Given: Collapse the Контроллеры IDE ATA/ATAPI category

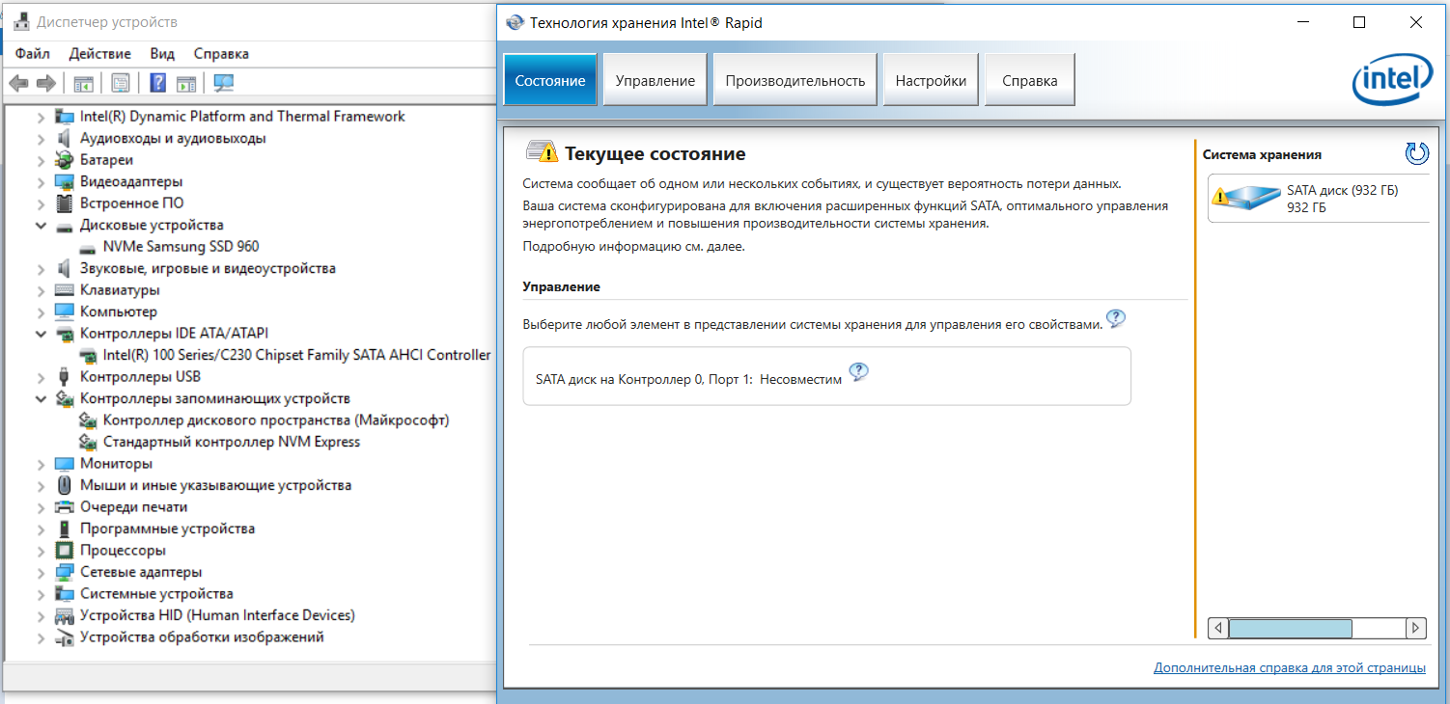Looking at the screenshot, I should (41, 334).
